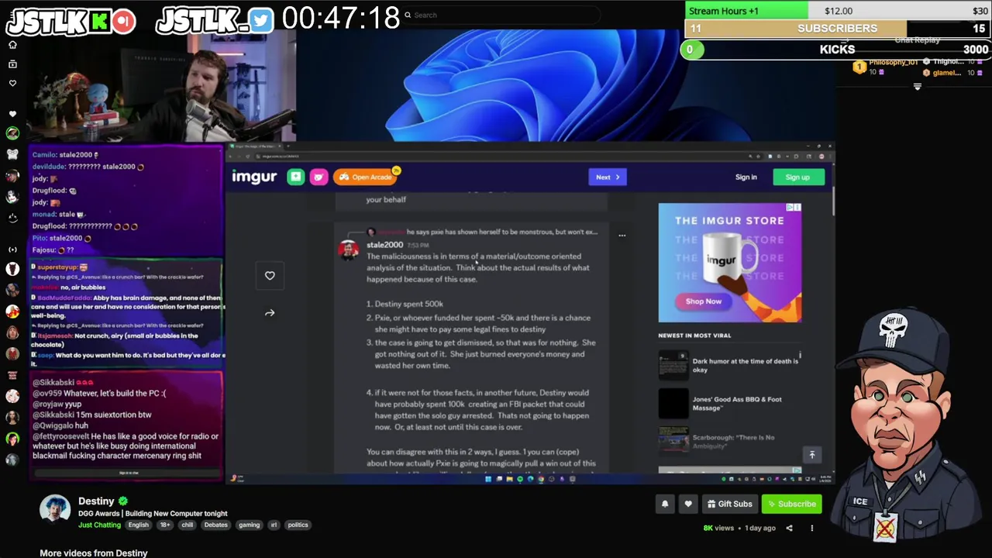
Task: Click the imgur logo
Action: coord(254,177)
